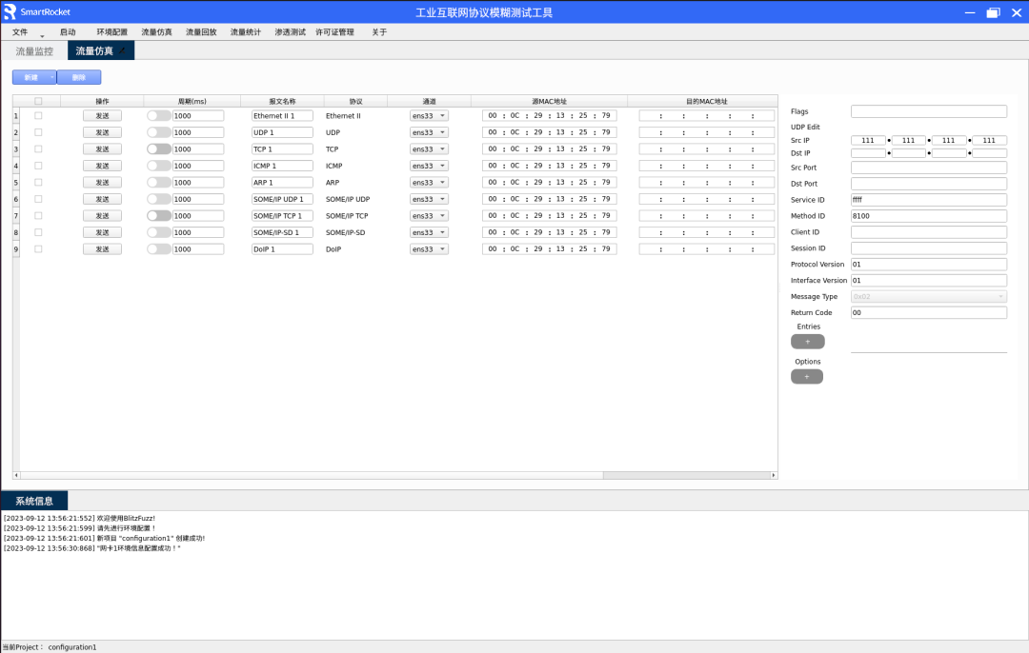Image resolution: width=1029 pixels, height=653 pixels.
Task: Switch to the 流量监控 tab
Action: (34, 51)
